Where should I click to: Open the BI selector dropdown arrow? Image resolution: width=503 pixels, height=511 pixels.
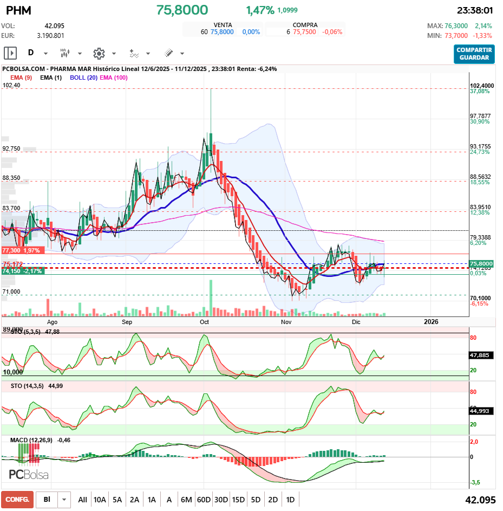[64, 500]
